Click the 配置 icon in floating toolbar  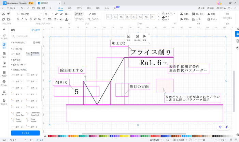point(144,38)
